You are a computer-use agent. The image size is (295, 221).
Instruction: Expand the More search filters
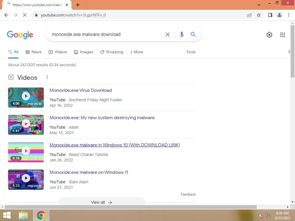[137, 52]
